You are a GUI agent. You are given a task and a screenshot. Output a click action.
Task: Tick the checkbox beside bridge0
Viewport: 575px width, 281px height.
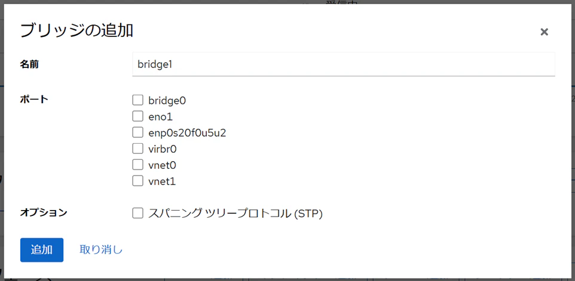point(137,100)
